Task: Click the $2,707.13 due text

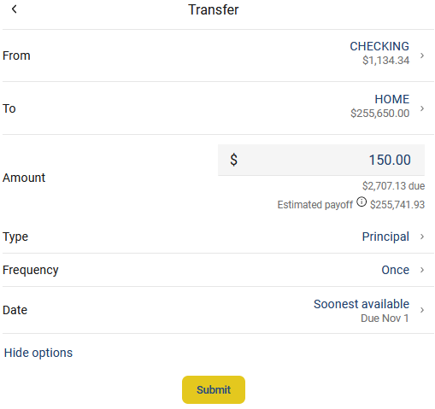Action: pos(393,186)
